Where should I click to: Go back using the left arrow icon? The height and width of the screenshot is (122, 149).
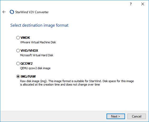pos(4,12)
